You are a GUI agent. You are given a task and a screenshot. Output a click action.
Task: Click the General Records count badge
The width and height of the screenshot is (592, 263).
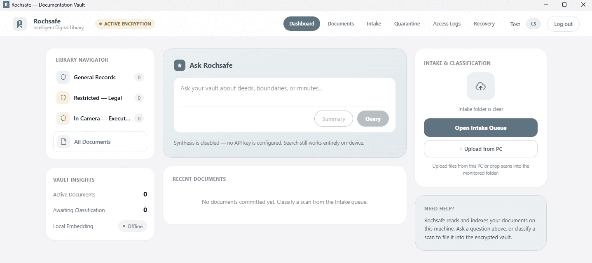[x=139, y=77]
